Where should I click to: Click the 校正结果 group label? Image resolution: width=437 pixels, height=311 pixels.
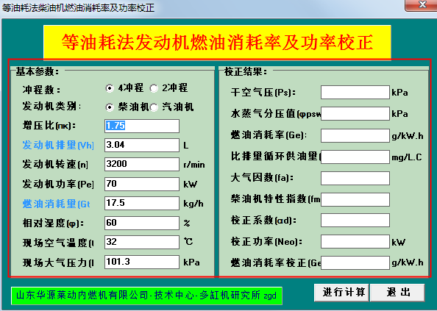(x=246, y=71)
